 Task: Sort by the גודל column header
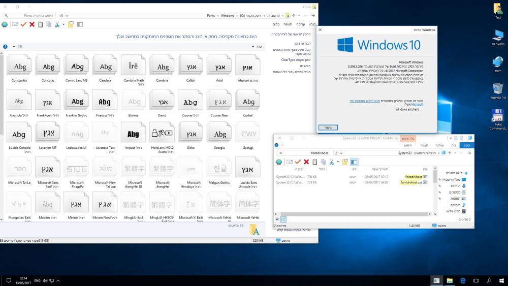pos(322,169)
